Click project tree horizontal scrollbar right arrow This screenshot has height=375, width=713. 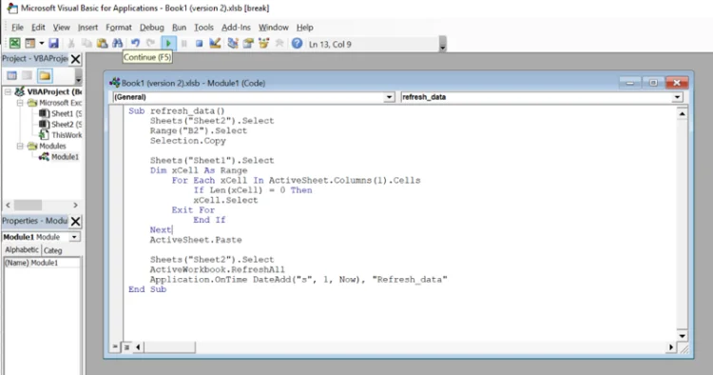coord(75,206)
